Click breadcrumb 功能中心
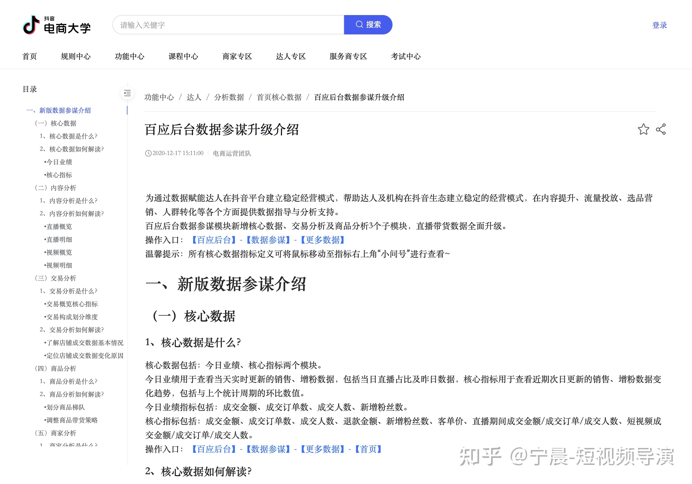 point(159,97)
